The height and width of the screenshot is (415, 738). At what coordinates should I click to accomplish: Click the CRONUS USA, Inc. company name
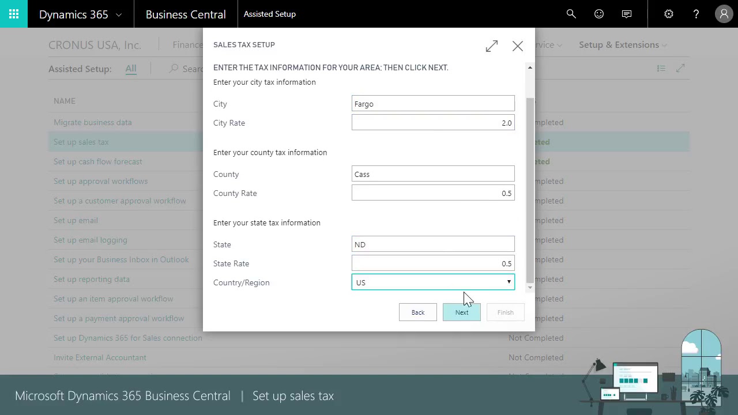[95, 45]
